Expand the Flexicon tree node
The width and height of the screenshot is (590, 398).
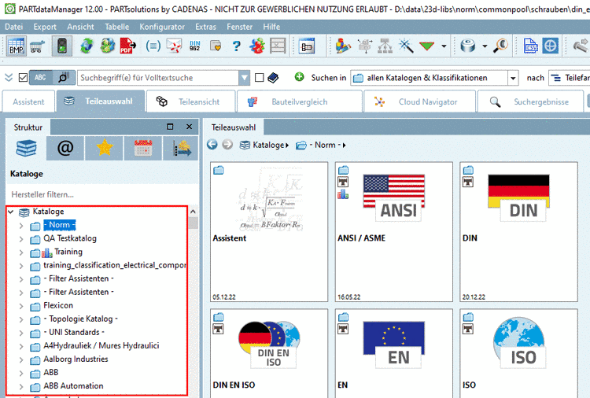click(21, 306)
